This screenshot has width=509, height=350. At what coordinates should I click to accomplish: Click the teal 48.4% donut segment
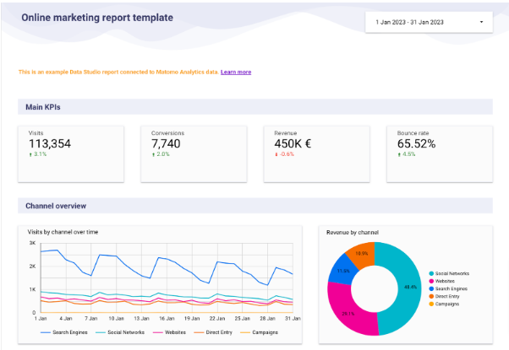pos(409,288)
